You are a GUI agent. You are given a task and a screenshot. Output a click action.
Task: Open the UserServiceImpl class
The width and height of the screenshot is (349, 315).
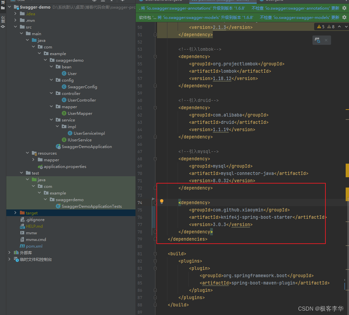[x=89, y=133]
